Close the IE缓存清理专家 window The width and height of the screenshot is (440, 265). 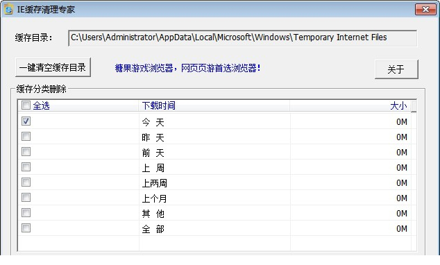[425, 9]
